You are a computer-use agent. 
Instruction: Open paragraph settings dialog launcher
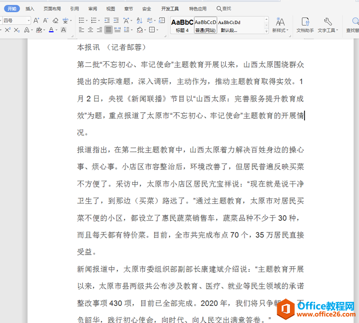pyautogui.click(x=165, y=36)
